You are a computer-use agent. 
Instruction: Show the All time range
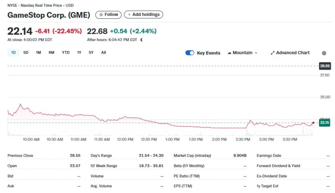(x=103, y=53)
